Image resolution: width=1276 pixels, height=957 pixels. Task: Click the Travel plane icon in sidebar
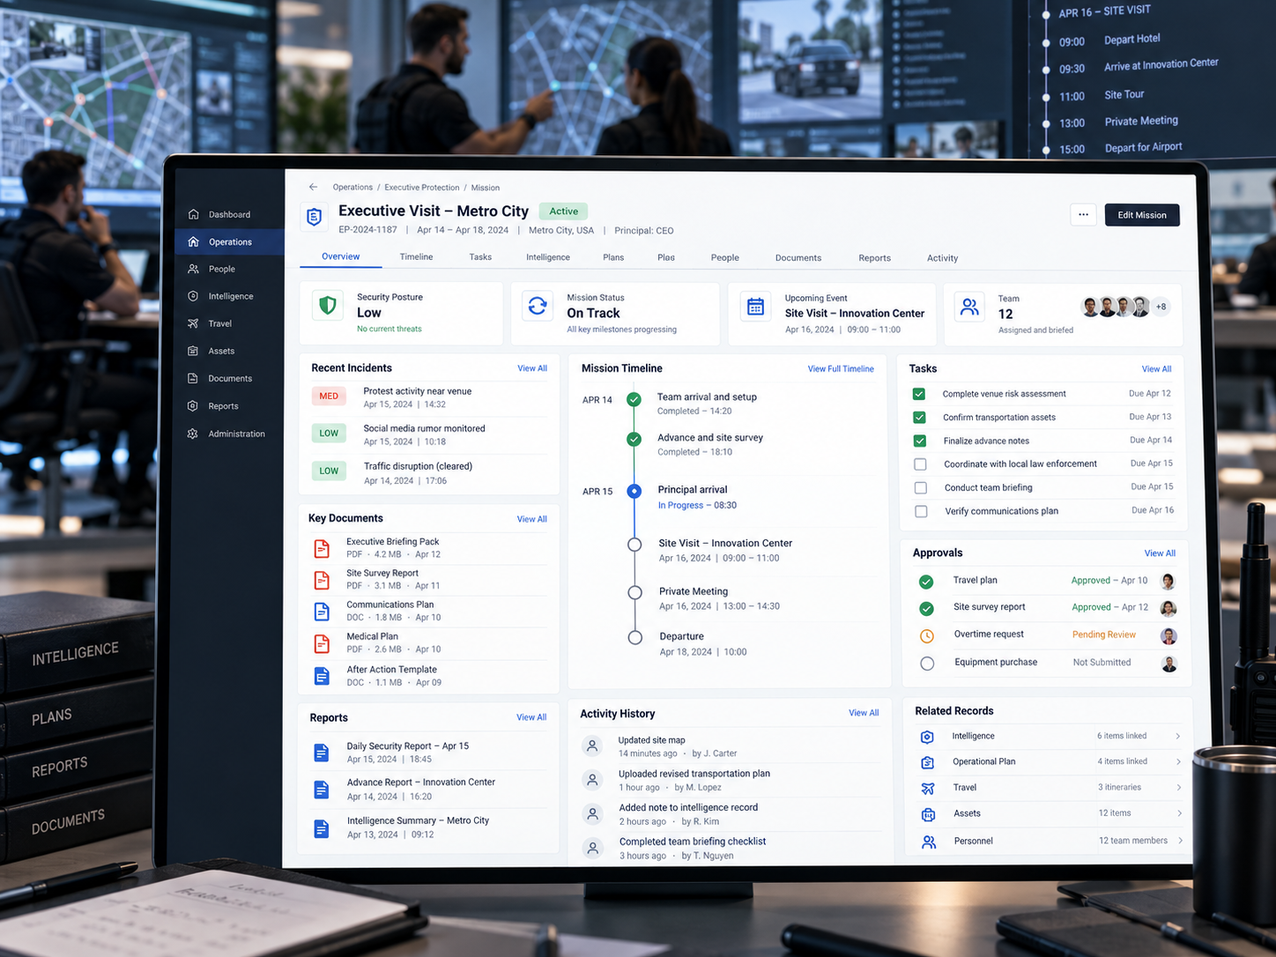[x=194, y=323]
